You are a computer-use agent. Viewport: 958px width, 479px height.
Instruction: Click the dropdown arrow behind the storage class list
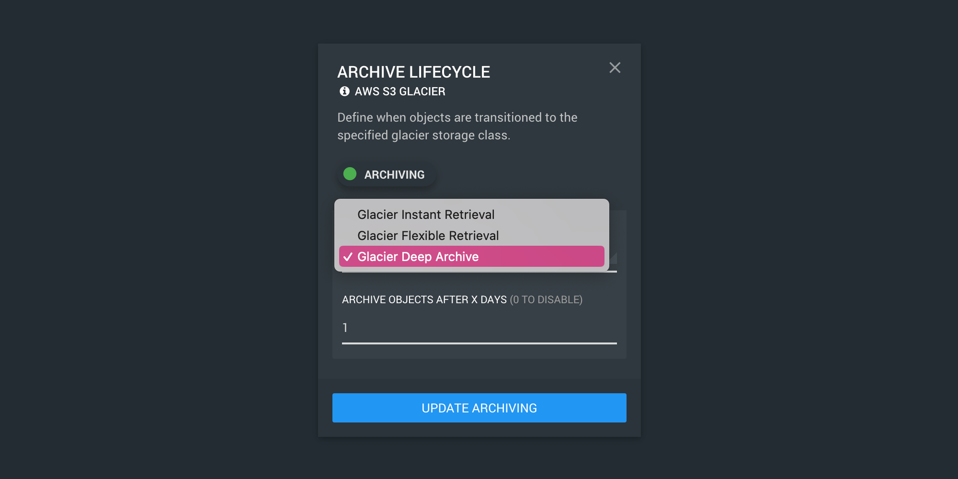613,258
